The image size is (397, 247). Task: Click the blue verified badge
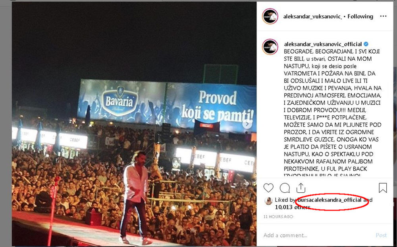coord(366,44)
